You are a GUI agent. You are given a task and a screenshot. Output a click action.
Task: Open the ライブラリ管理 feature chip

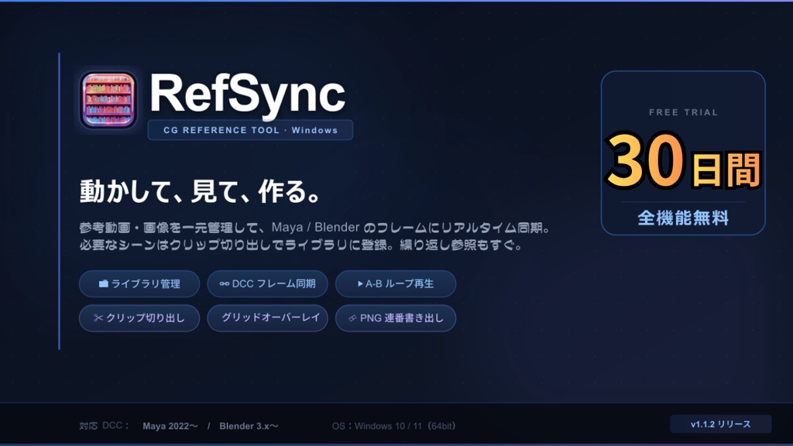tap(139, 283)
